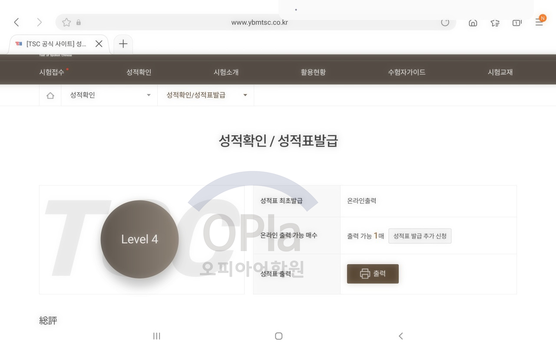Image resolution: width=556 pixels, height=347 pixels.
Task: Open the tab count switcher
Action: pyautogui.click(x=517, y=23)
